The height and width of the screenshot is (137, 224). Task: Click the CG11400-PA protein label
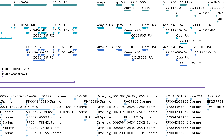[177, 52]
